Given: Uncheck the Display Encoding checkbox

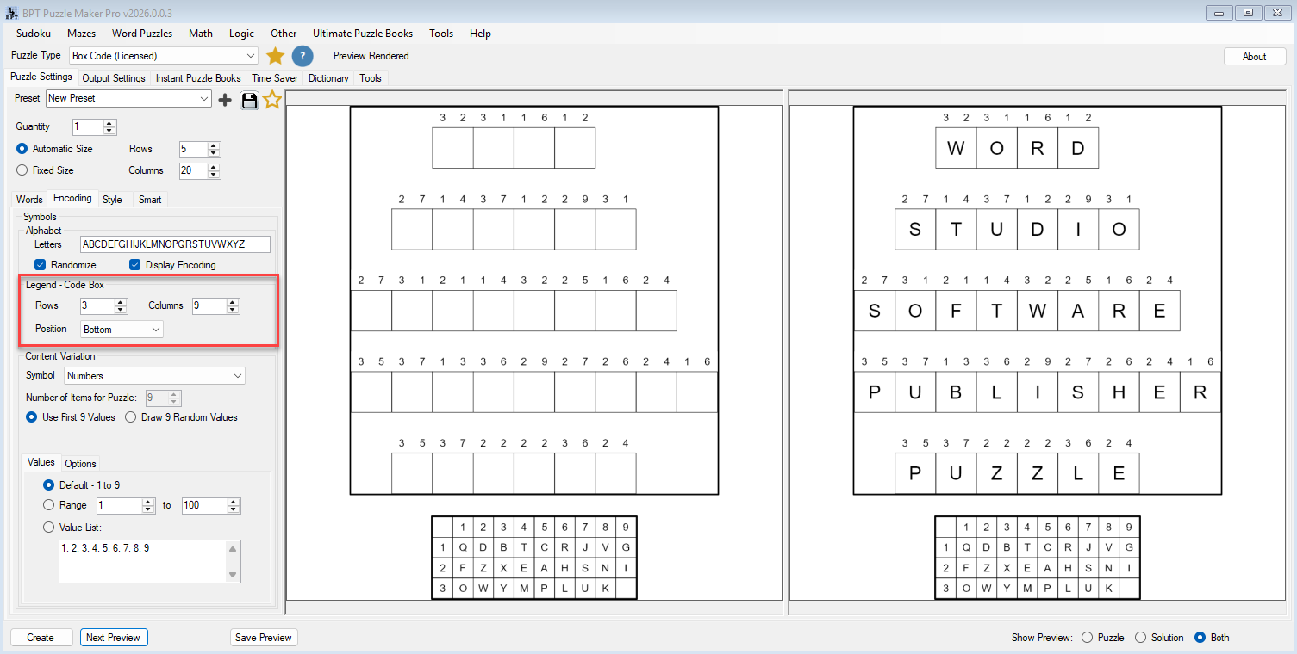Looking at the screenshot, I should [134, 265].
